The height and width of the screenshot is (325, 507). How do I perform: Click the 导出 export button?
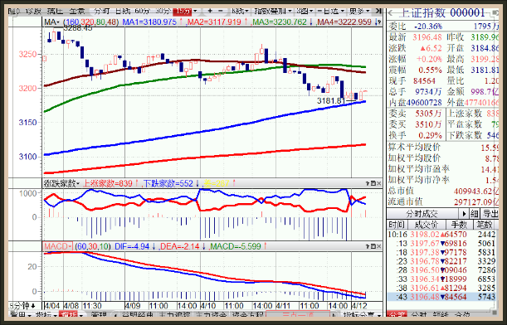pos(490,214)
